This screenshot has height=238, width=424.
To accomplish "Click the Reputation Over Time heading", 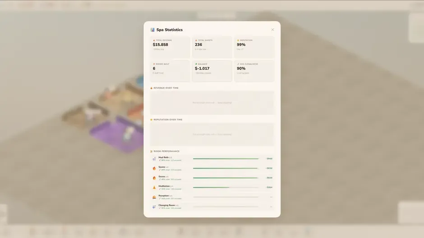I will pyautogui.click(x=168, y=120).
